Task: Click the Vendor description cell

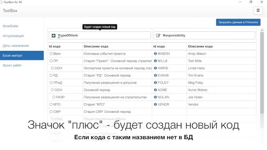Action: click(x=222, y=105)
